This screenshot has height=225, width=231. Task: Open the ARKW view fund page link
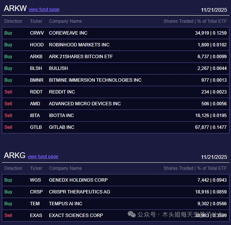[44, 10]
